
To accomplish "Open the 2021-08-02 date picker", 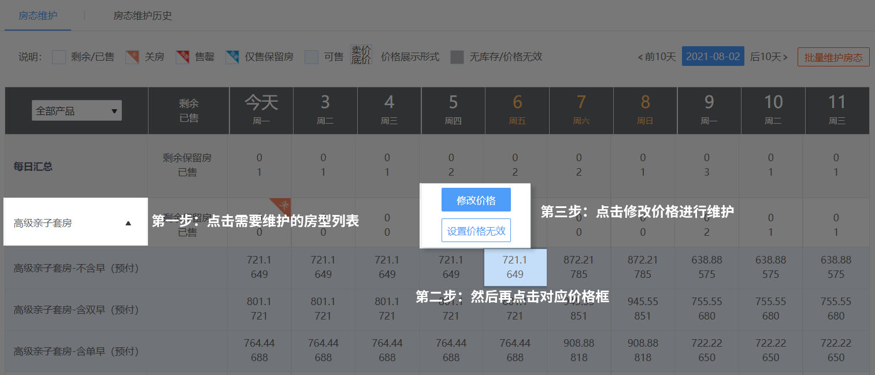I will pyautogui.click(x=713, y=57).
